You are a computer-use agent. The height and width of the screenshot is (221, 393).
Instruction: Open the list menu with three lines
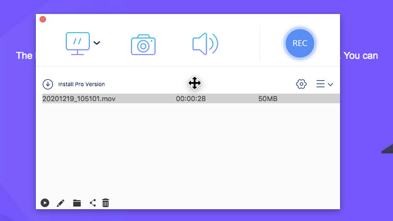pyautogui.click(x=321, y=84)
